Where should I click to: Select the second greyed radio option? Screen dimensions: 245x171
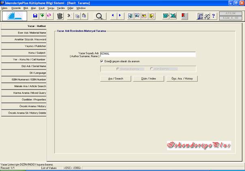click(x=151, y=69)
